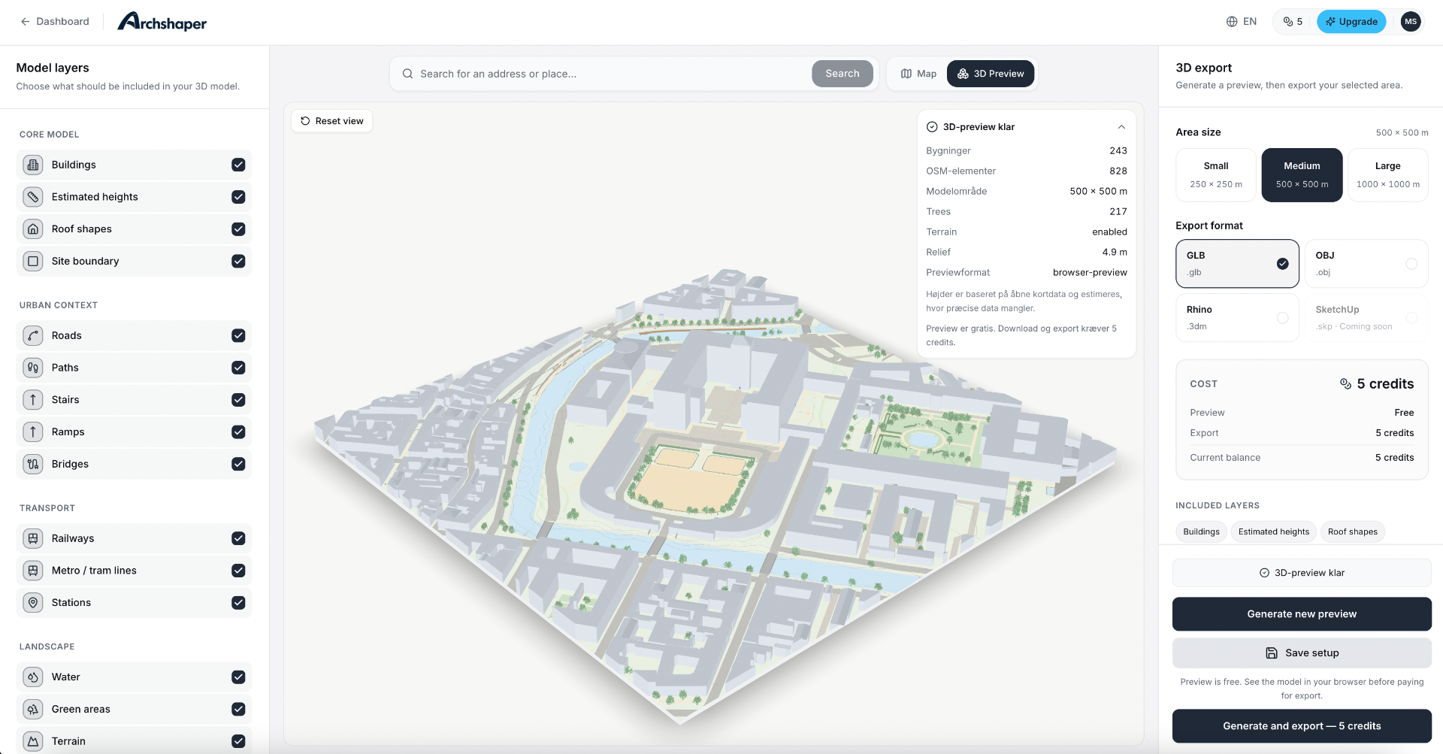Switch to the 3D Preview tab

[991, 74]
